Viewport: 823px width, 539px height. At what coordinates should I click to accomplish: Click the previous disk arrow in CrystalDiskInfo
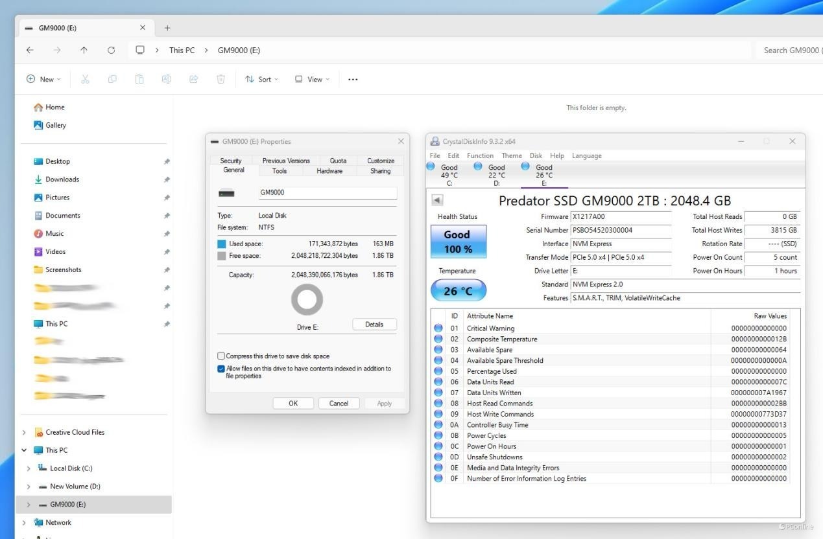click(437, 201)
